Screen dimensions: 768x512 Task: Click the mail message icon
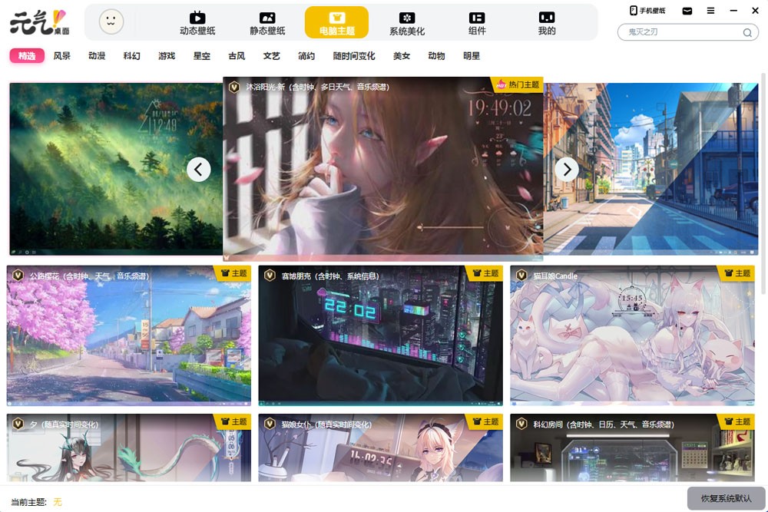point(687,11)
